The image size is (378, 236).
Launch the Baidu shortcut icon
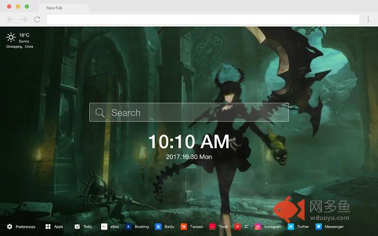(158, 227)
